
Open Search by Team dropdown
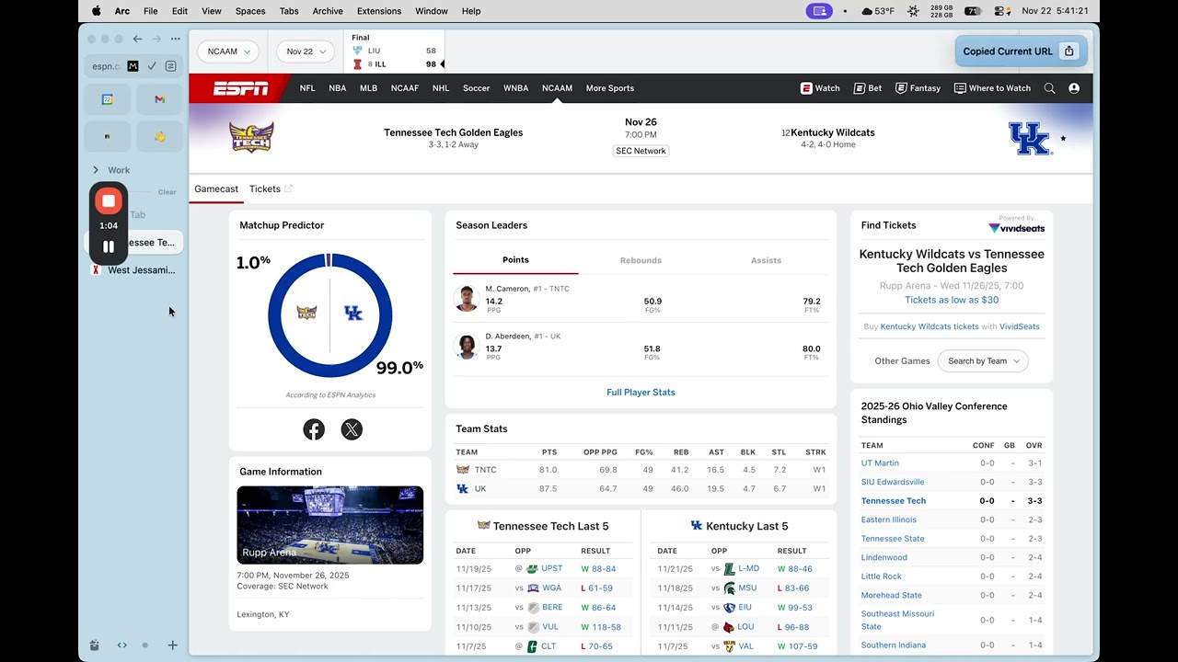(983, 361)
